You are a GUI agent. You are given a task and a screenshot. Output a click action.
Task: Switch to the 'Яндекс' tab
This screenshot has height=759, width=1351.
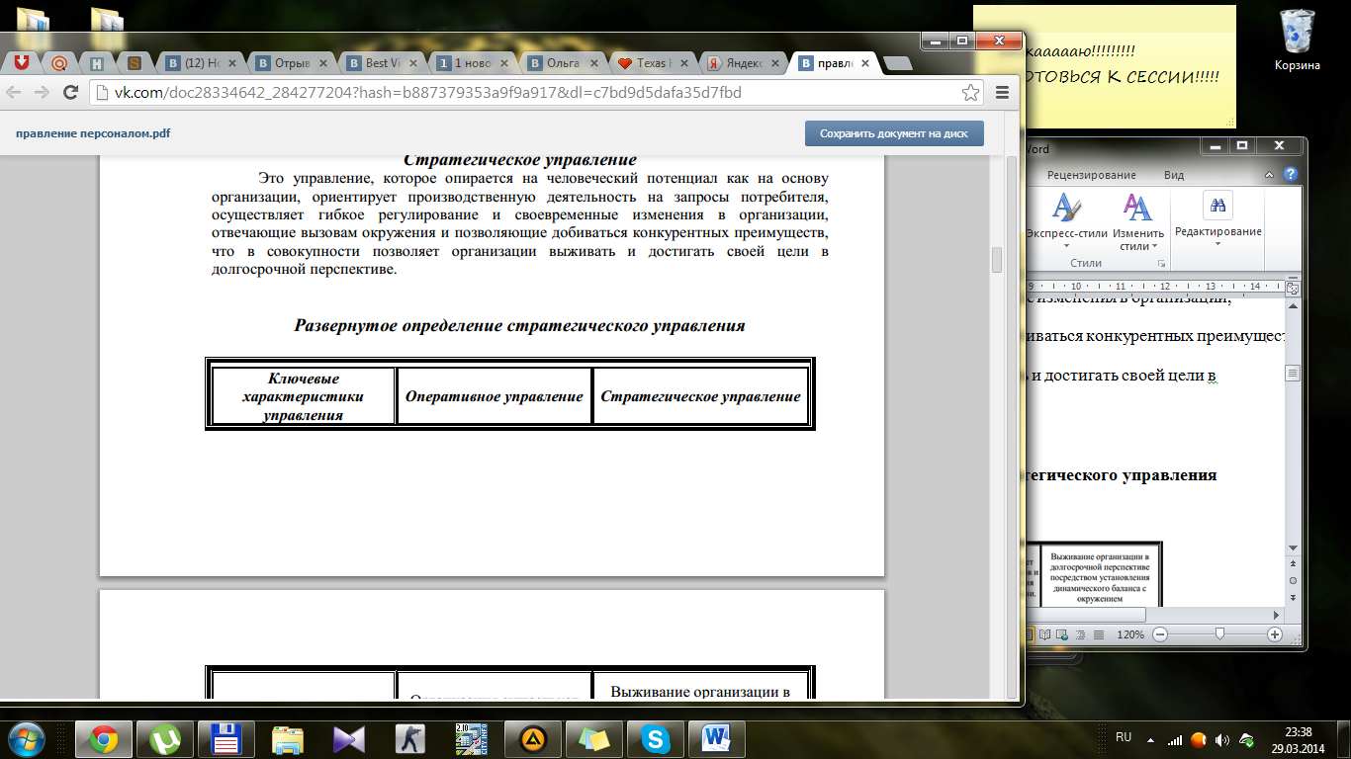[742, 63]
